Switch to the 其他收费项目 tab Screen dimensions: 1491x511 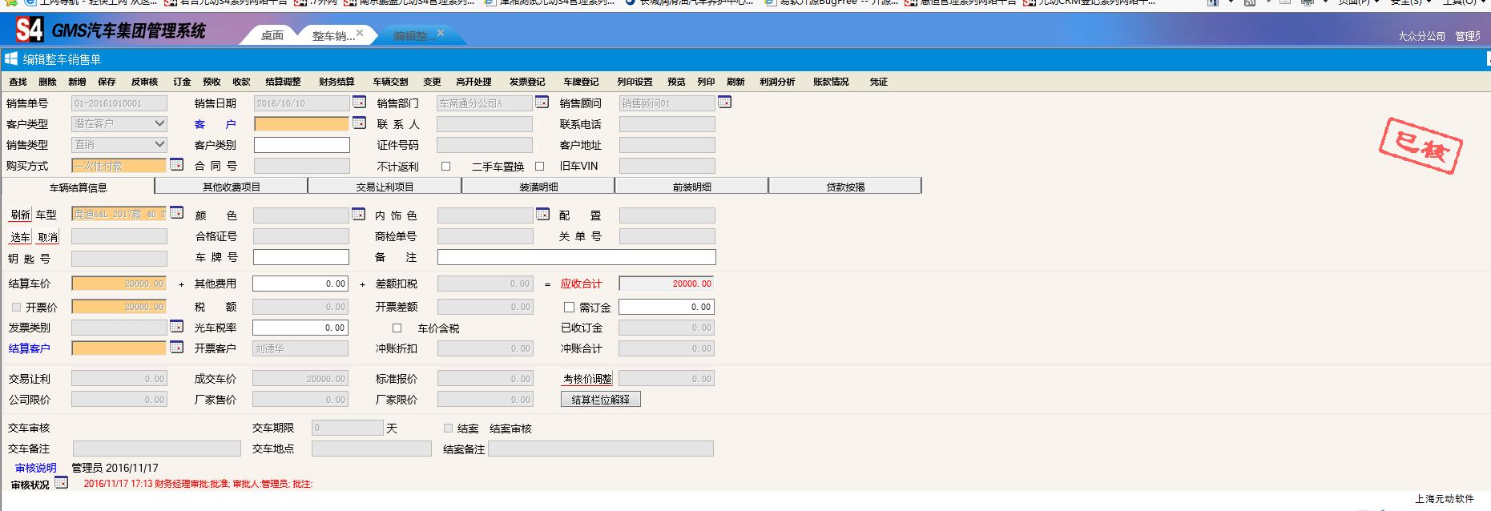pos(231,187)
